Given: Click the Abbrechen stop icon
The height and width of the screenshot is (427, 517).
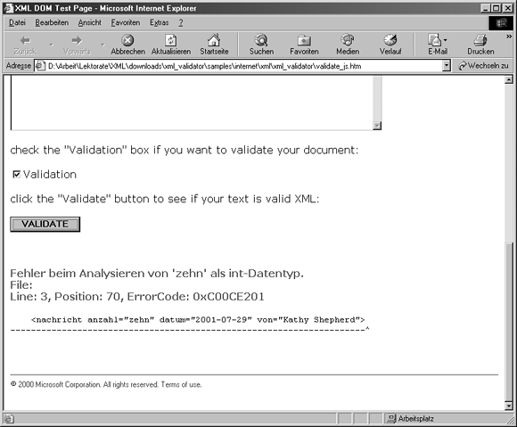Looking at the screenshot, I should [x=127, y=40].
